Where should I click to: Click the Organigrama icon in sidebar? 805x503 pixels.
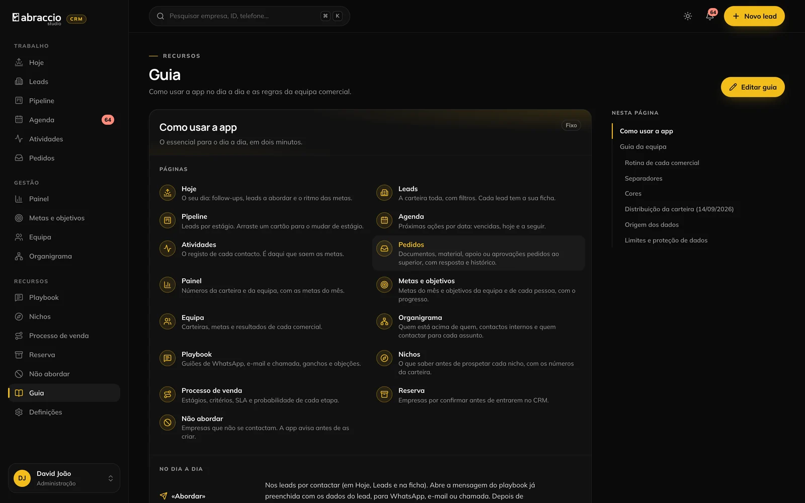tap(19, 256)
